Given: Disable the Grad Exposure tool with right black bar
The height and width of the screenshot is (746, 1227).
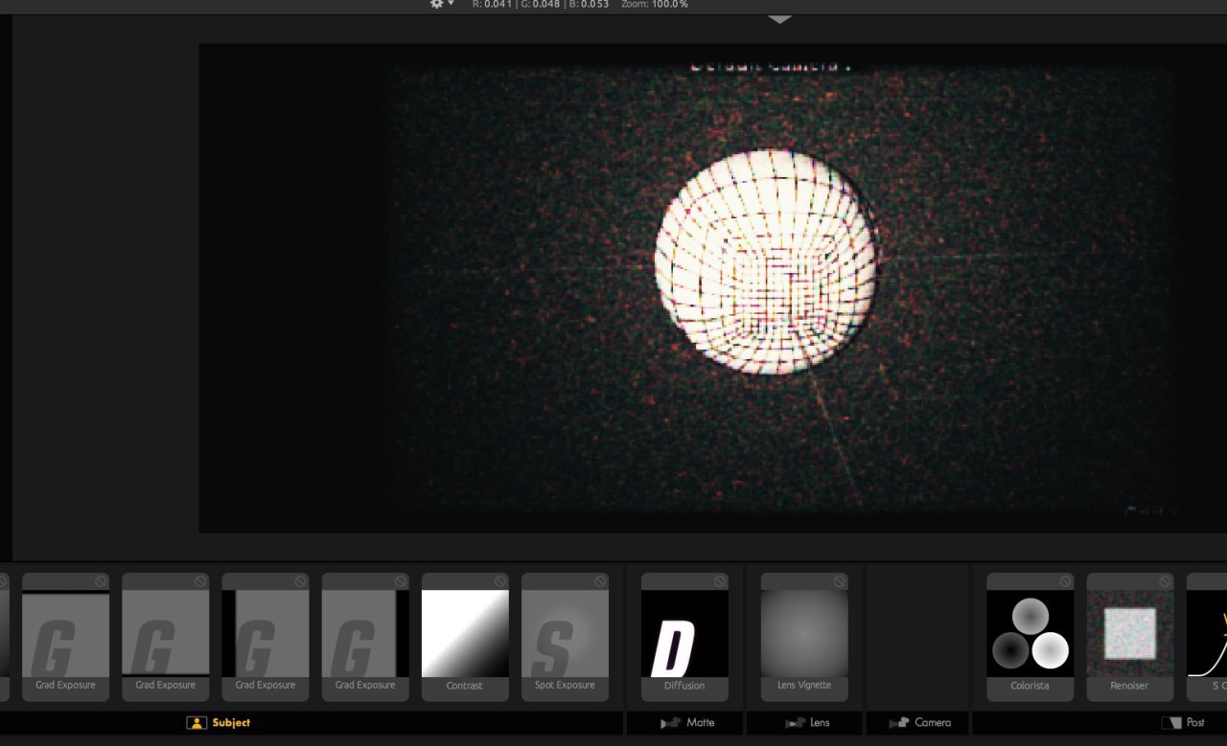Looking at the screenshot, I should pos(400,581).
